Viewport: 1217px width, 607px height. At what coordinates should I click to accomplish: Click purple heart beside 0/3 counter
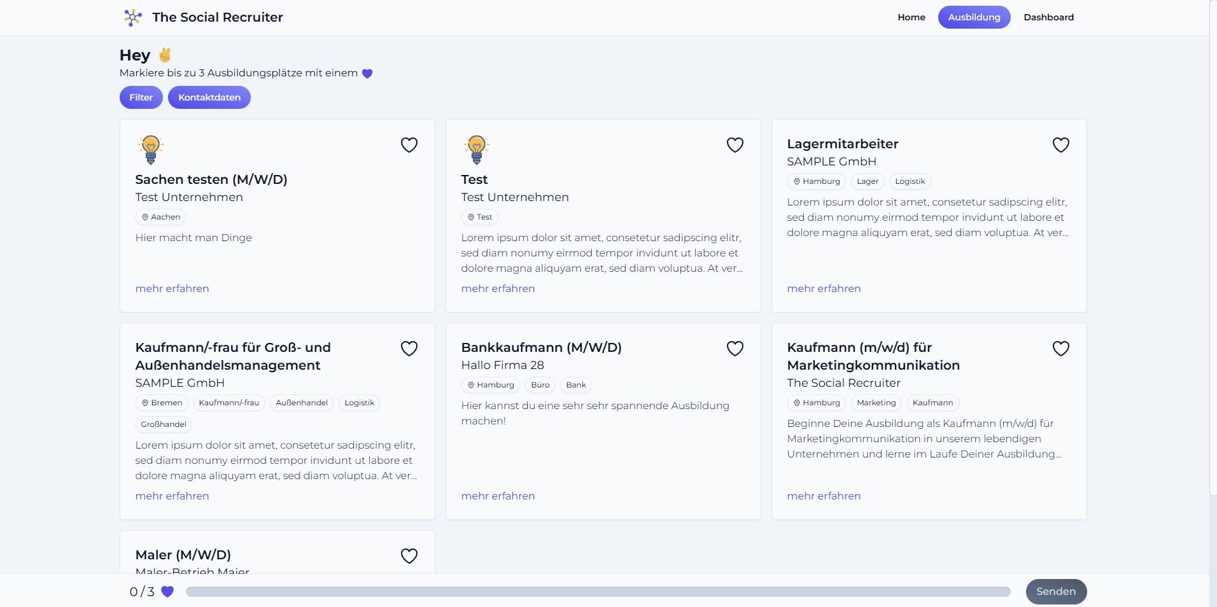[167, 592]
